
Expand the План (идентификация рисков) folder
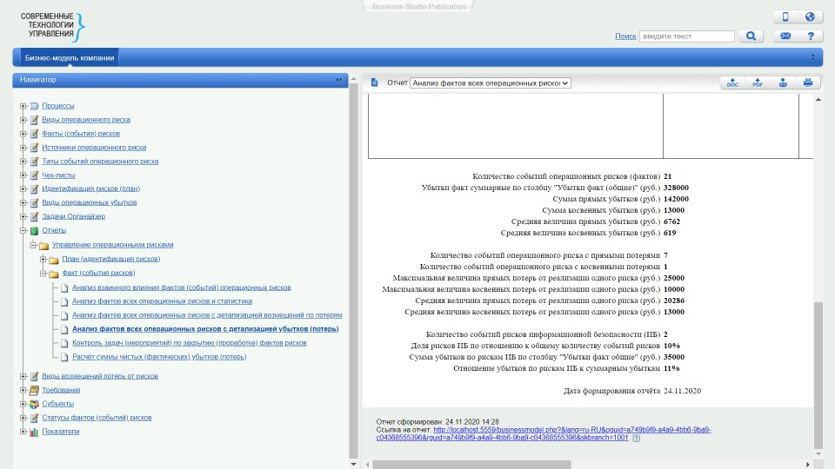[x=43, y=260]
